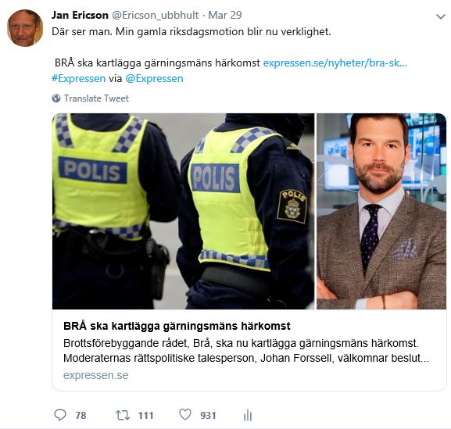The image size is (451, 429).
Task: Expand the tweet options chevron menu
Action: [441, 16]
